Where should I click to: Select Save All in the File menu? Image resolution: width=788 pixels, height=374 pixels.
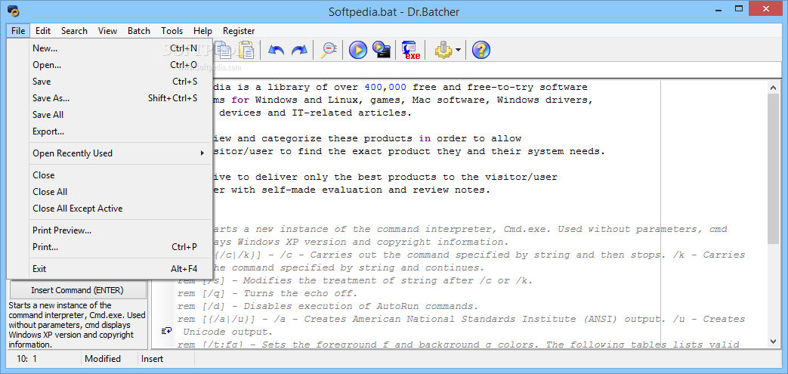point(110,115)
